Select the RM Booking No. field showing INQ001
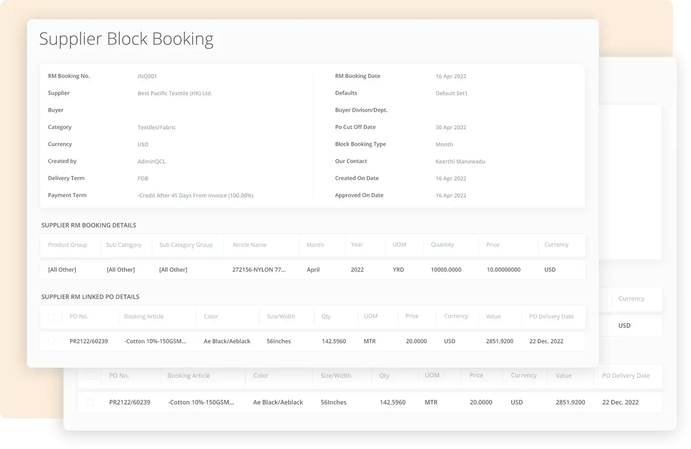691x449 pixels. (147, 76)
